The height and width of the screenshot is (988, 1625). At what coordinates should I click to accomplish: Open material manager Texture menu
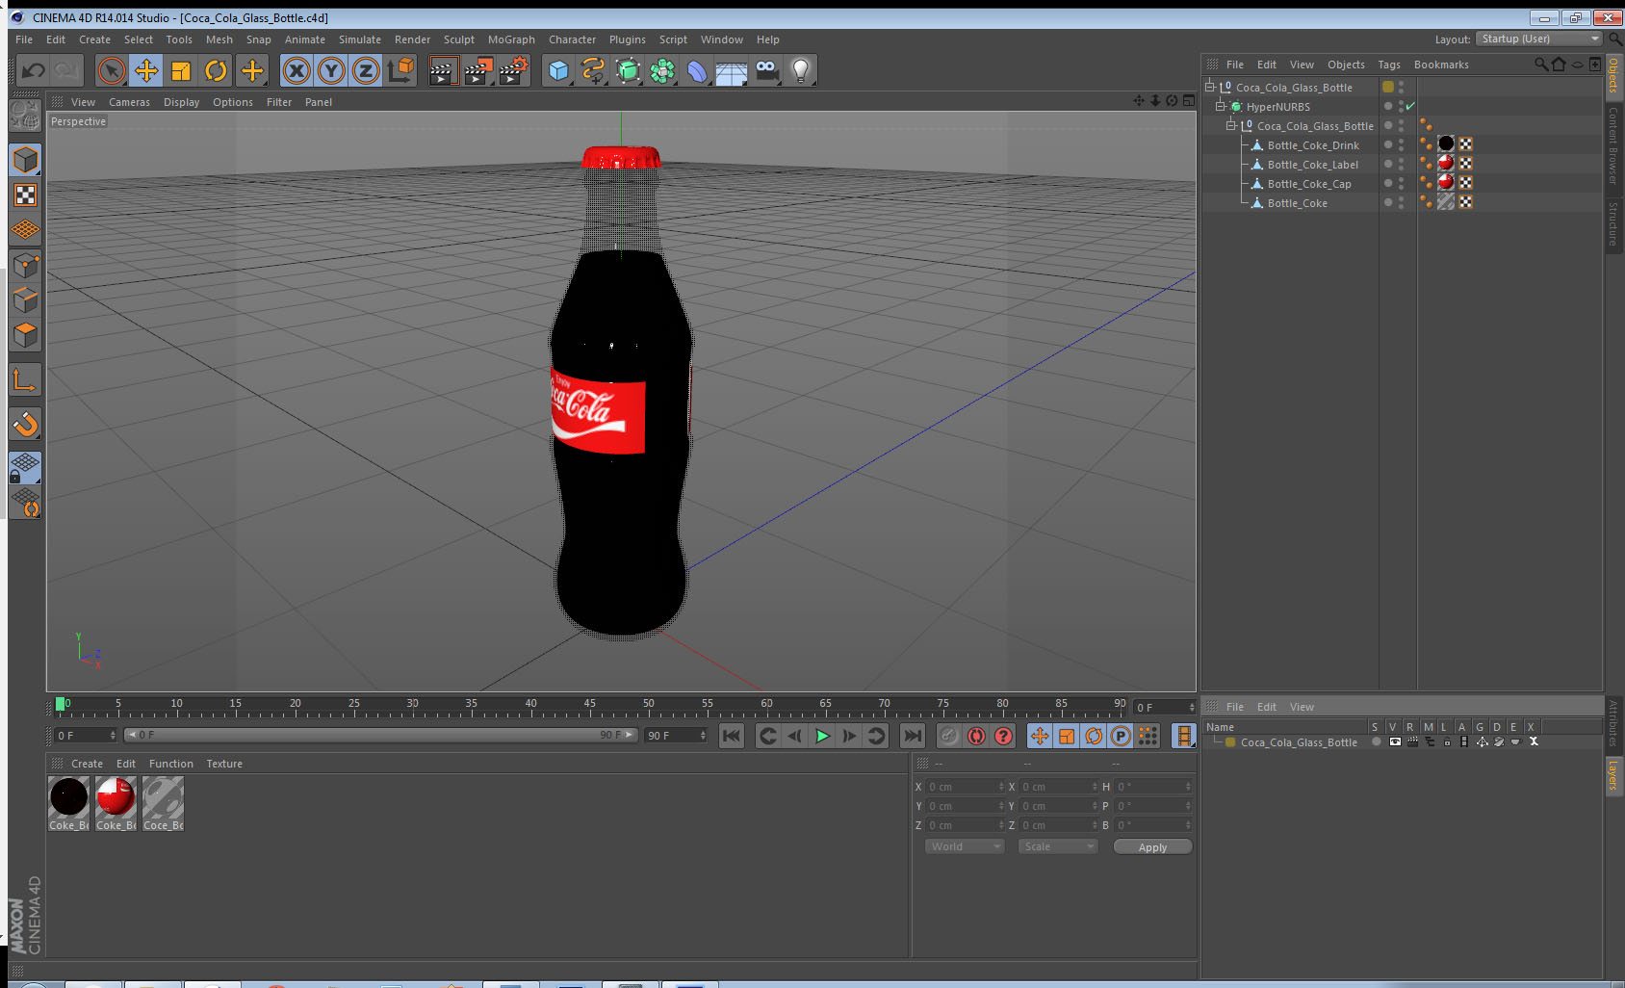224,764
